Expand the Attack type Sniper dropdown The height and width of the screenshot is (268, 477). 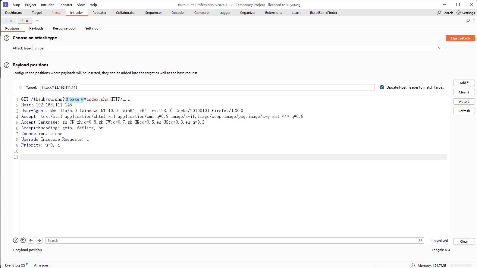point(440,48)
